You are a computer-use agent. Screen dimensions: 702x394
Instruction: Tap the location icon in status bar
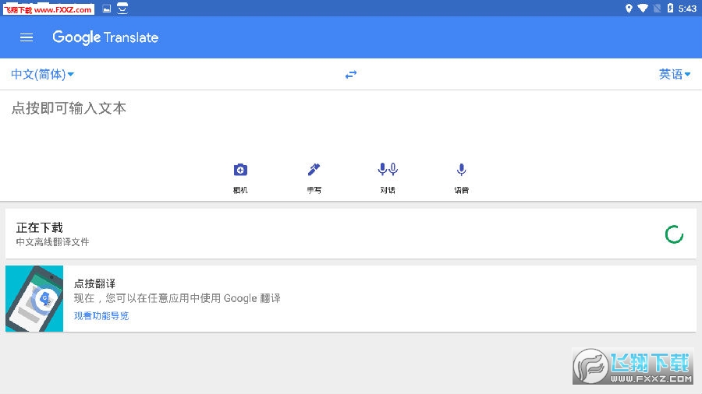pyautogui.click(x=629, y=9)
